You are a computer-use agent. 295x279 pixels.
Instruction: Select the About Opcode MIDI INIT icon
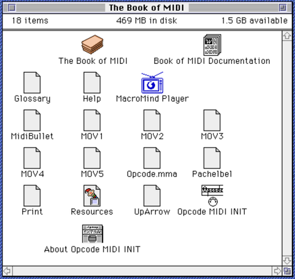coord(92,234)
